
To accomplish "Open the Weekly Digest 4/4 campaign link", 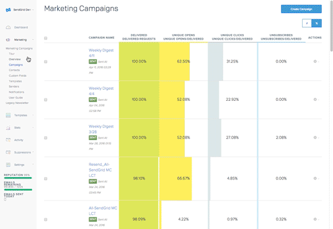I will (x=101, y=91).
